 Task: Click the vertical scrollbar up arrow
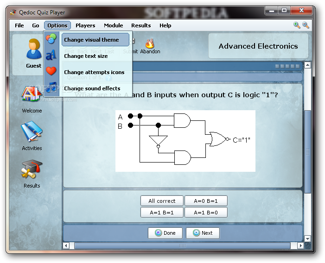[307, 65]
